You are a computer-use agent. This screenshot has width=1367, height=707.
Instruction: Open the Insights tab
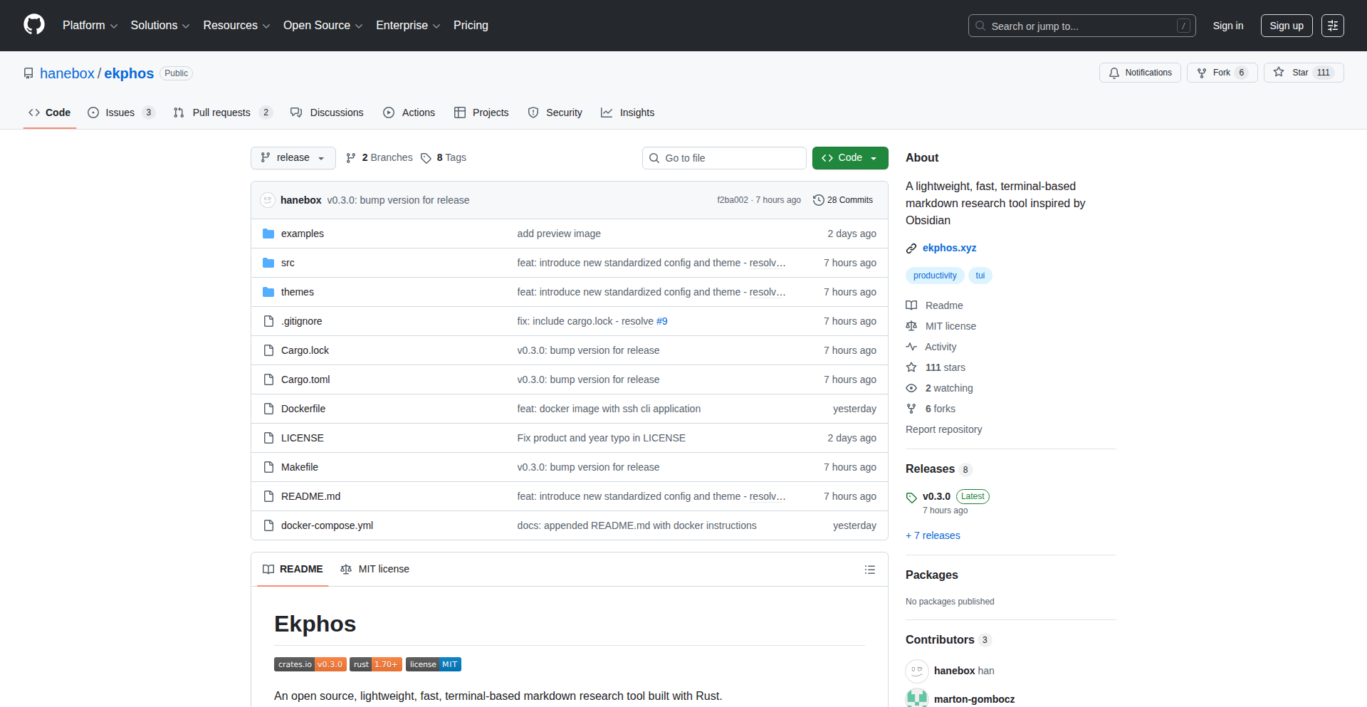tap(627, 112)
